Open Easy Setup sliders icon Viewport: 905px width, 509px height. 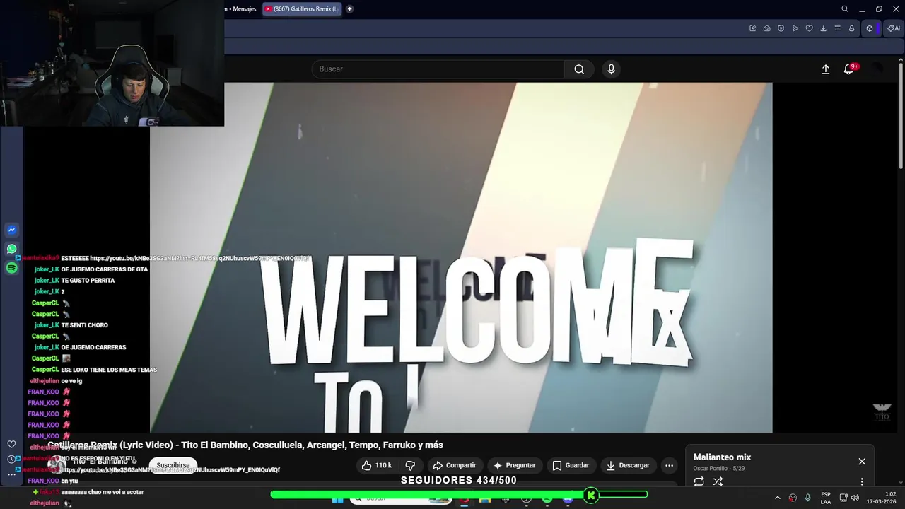tap(837, 28)
